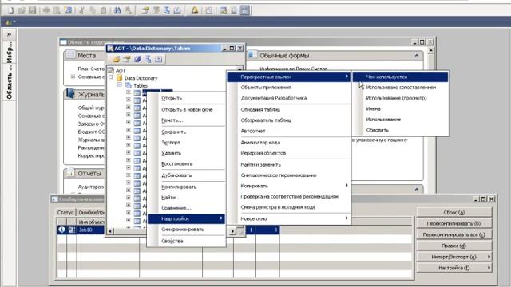
Task: Select Компилировать in the context menu
Action: click(186, 187)
